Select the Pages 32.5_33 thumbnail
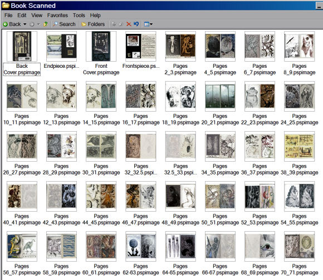This screenshot has height=280, width=323. click(x=180, y=146)
